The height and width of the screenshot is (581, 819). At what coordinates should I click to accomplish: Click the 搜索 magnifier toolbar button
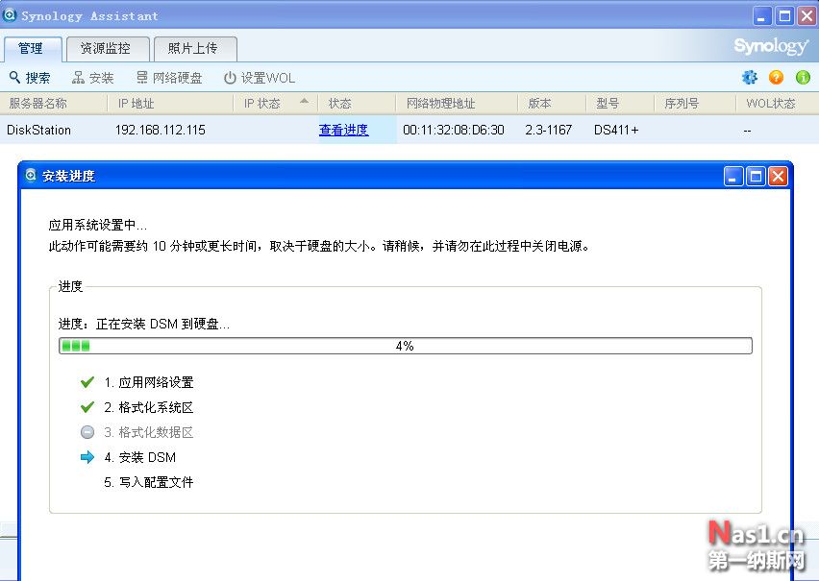point(30,78)
